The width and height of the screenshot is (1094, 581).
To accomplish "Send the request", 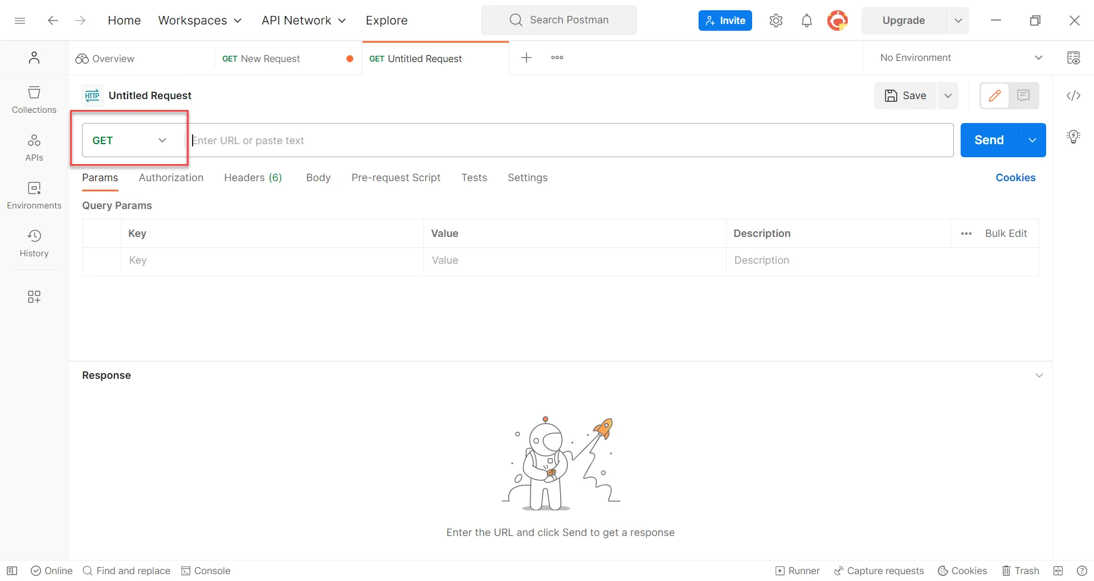I will pos(989,140).
